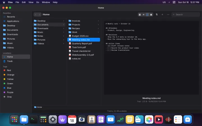Filter by the Blue tag
The width and height of the screenshot is (202, 126).
pos(16,88)
